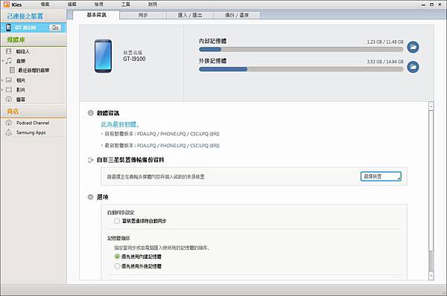The image size is (447, 296).
Task: Click the Music (音樂) note icon
Action: [x=8, y=61]
